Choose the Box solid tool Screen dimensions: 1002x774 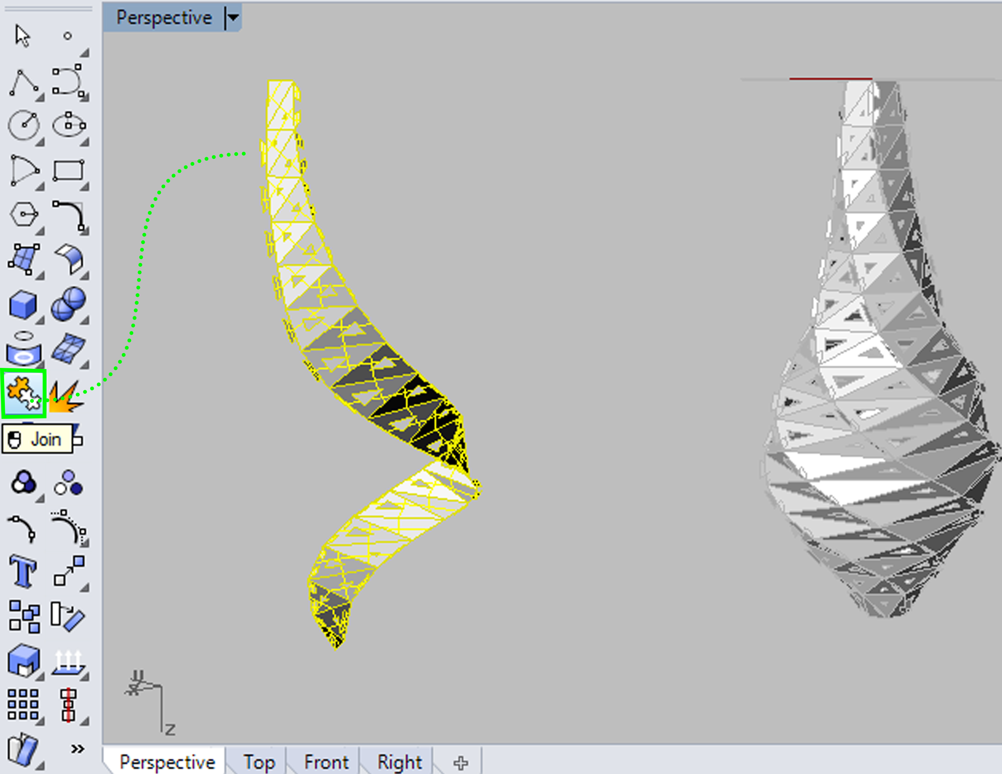[x=22, y=305]
